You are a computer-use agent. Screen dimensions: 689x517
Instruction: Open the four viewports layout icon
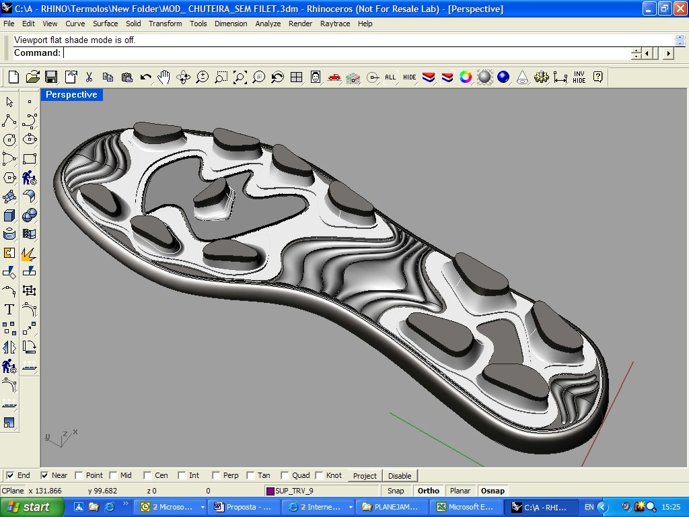click(296, 77)
